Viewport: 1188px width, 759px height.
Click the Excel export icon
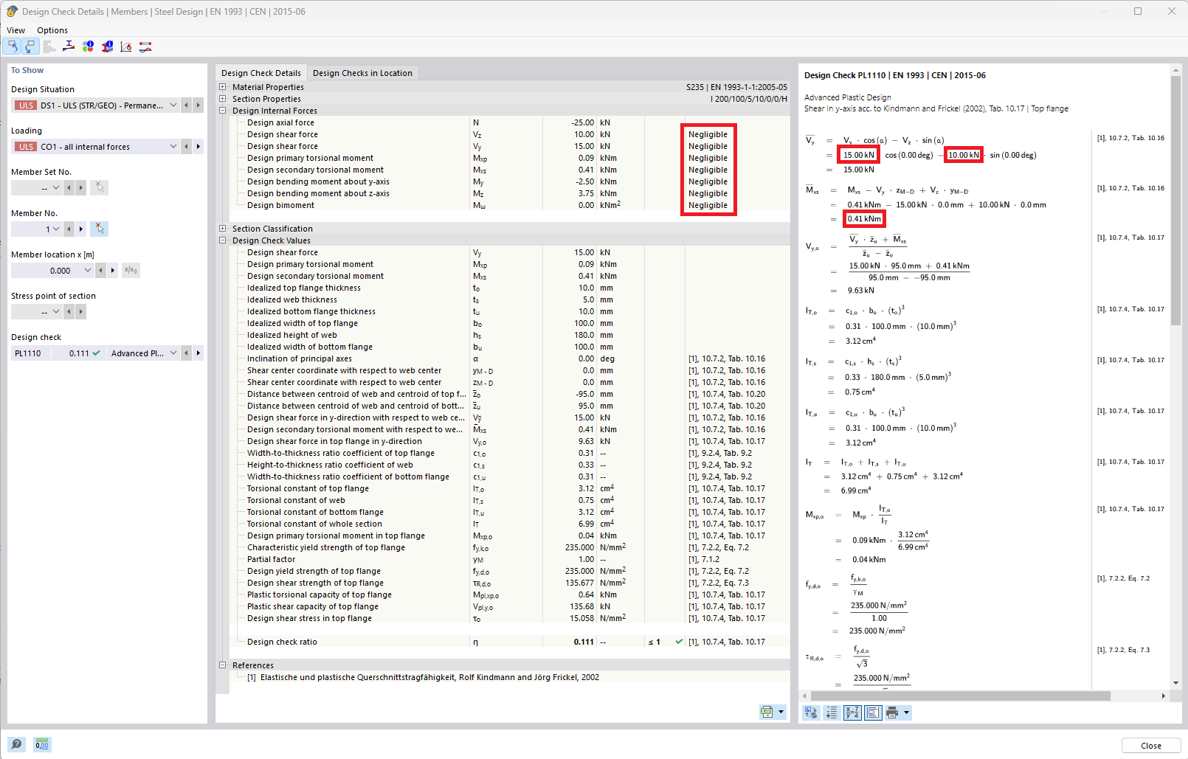click(x=767, y=712)
